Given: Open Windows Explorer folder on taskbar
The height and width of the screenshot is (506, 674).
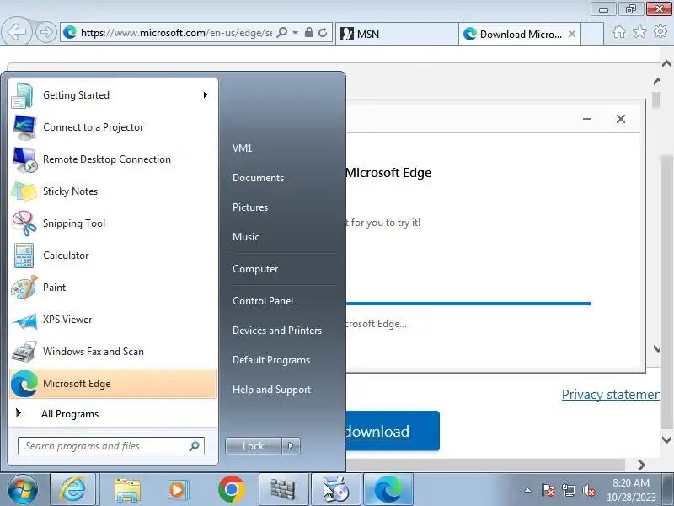Looking at the screenshot, I should click(127, 490).
